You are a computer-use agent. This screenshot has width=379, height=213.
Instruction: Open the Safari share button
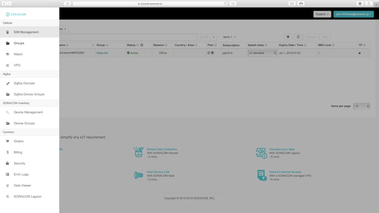[369, 4]
